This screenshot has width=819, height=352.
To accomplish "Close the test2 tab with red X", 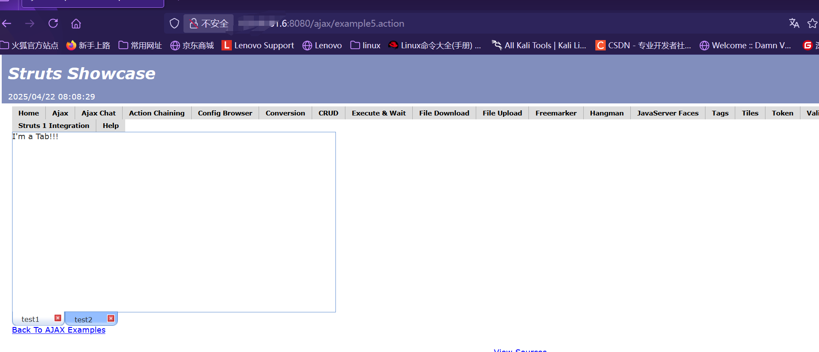I will point(111,318).
